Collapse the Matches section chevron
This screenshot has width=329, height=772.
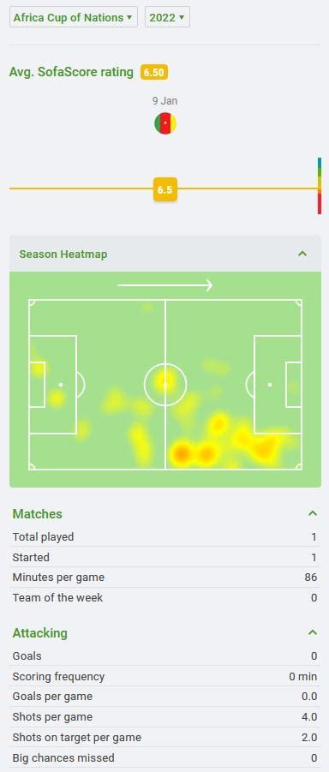tap(312, 513)
